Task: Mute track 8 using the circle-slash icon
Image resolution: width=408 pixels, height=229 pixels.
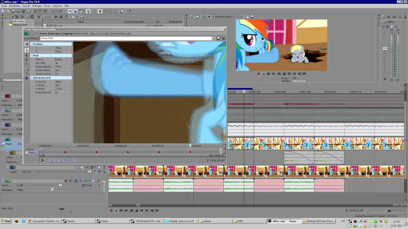Action: (93, 181)
